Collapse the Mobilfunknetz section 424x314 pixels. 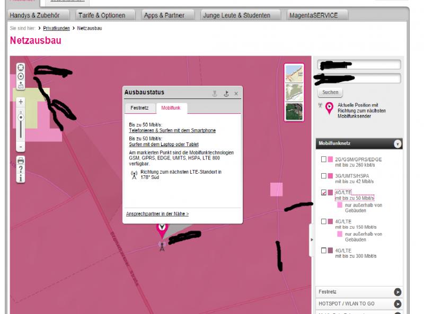397,143
